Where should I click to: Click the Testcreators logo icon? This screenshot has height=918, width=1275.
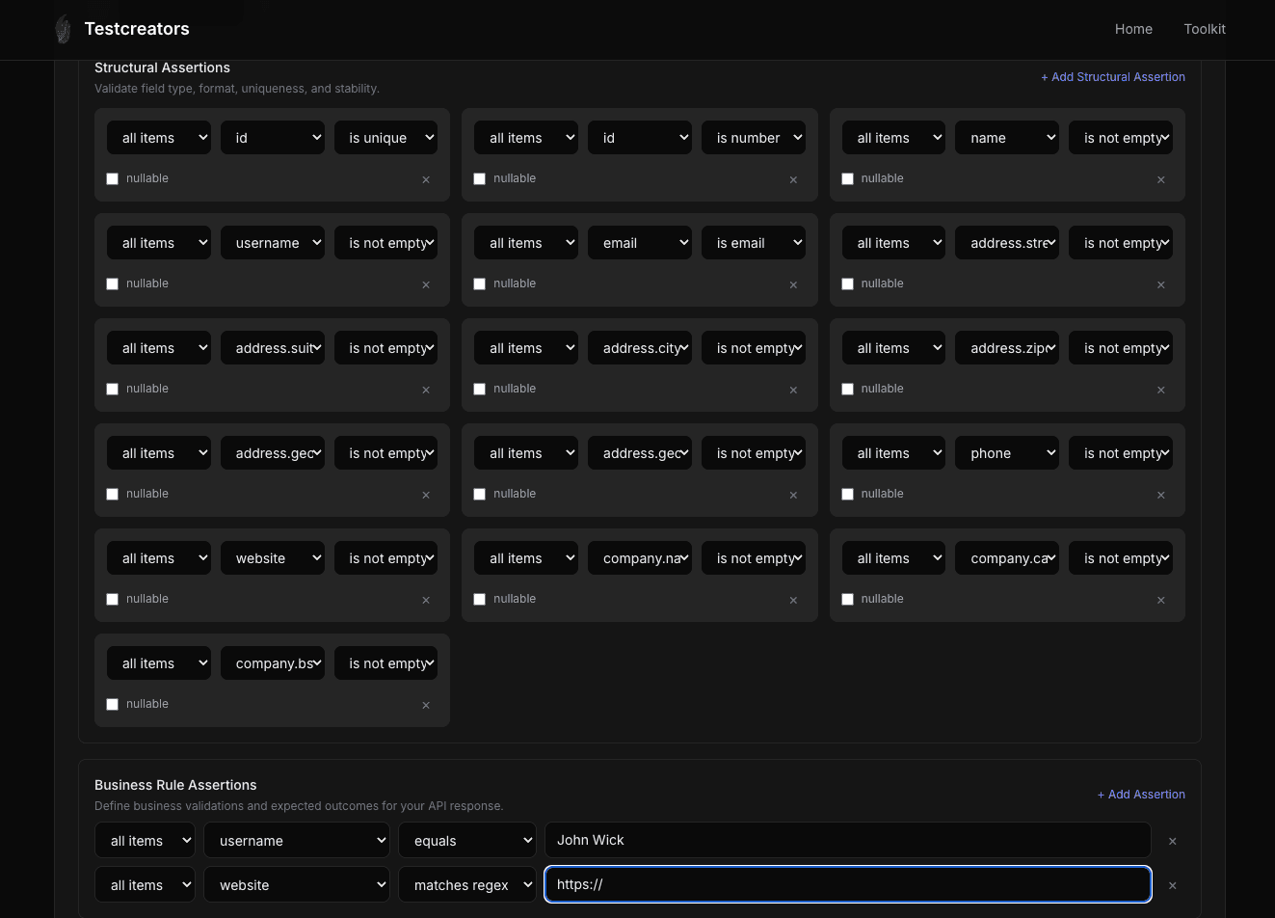coord(63,29)
